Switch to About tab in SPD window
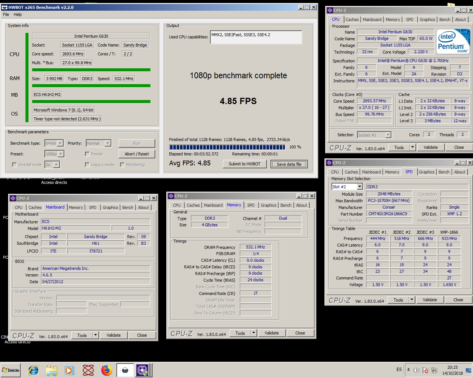The width and height of the screenshot is (473, 378). [460, 172]
